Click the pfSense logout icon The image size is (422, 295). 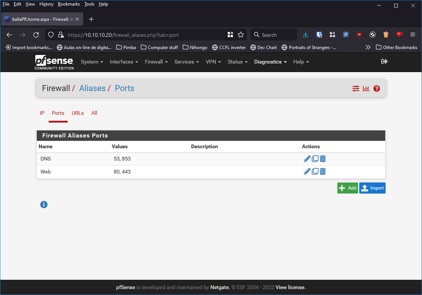[x=384, y=62]
